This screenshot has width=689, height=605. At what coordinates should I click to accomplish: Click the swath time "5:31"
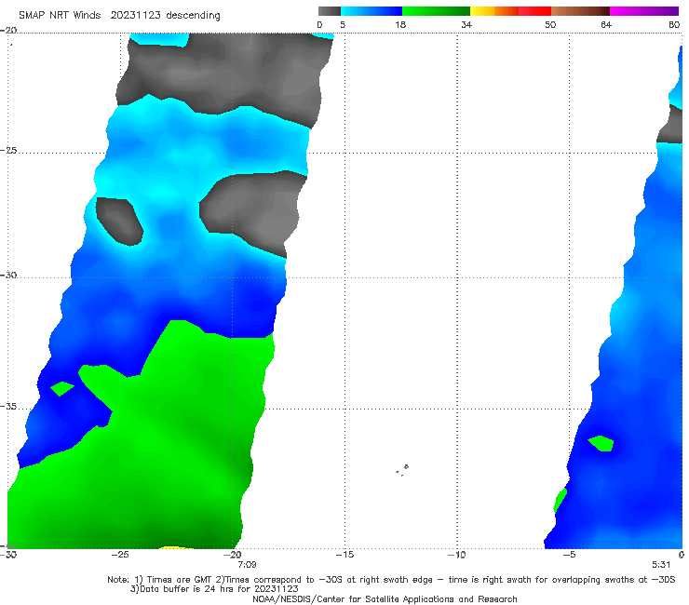[x=661, y=565]
